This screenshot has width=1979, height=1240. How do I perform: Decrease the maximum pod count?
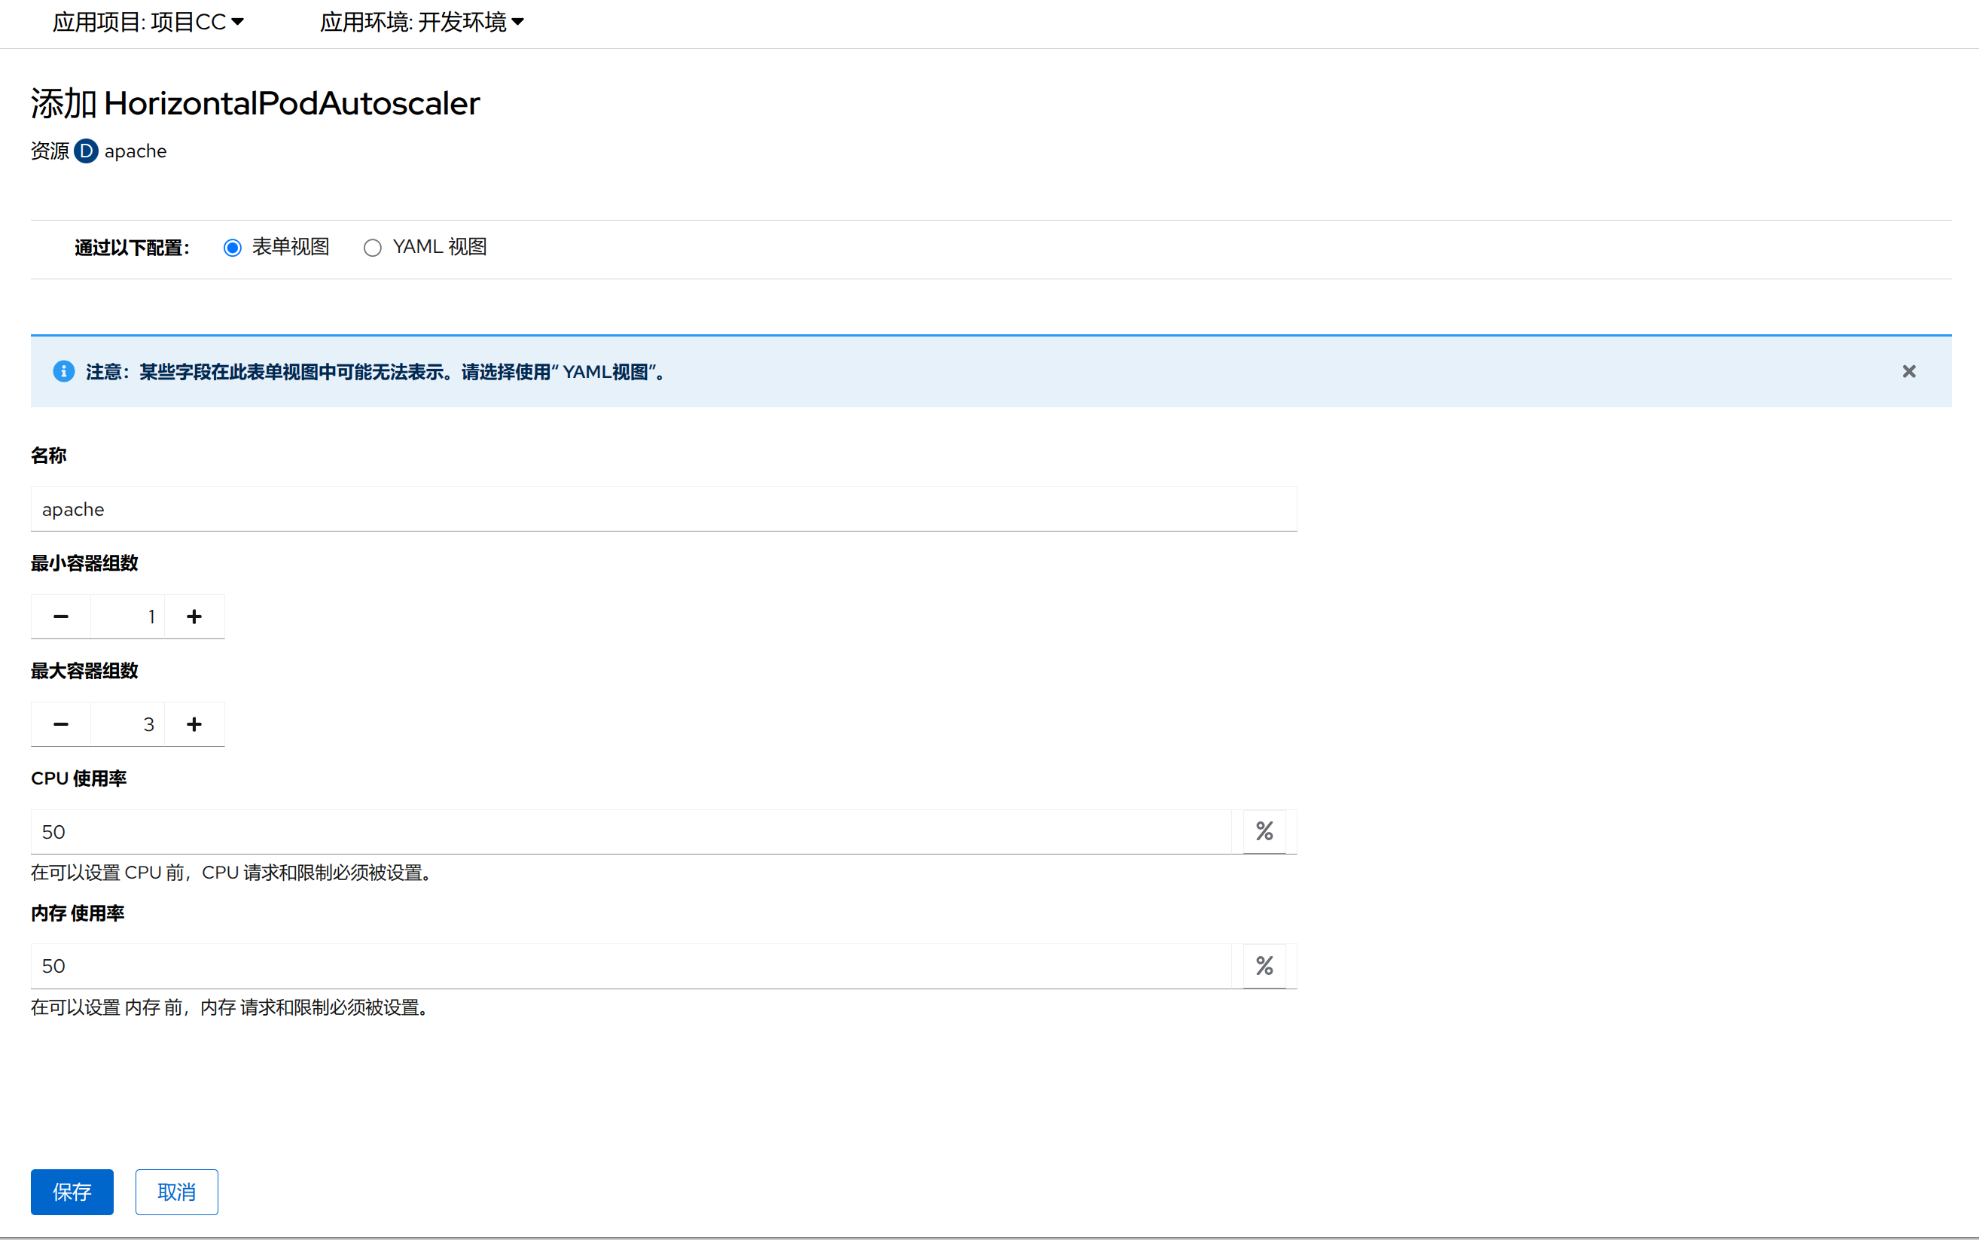61,724
